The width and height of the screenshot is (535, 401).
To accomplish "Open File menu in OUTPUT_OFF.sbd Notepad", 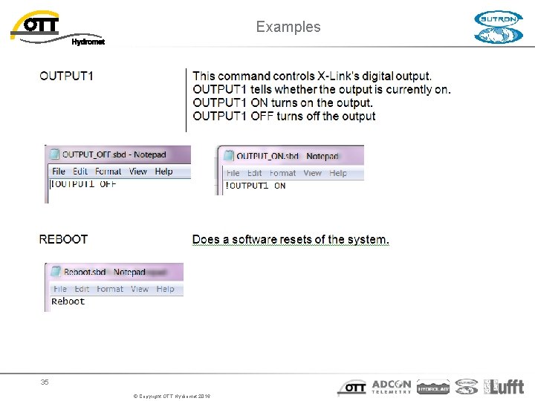I will point(59,172).
